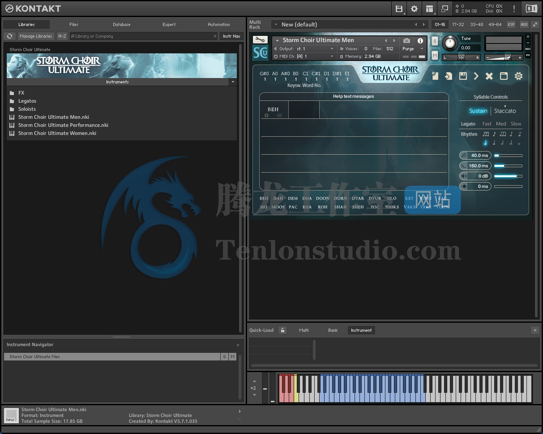Select the half note rhythm icon
Screen dimensions: 543x434
(x=502, y=143)
